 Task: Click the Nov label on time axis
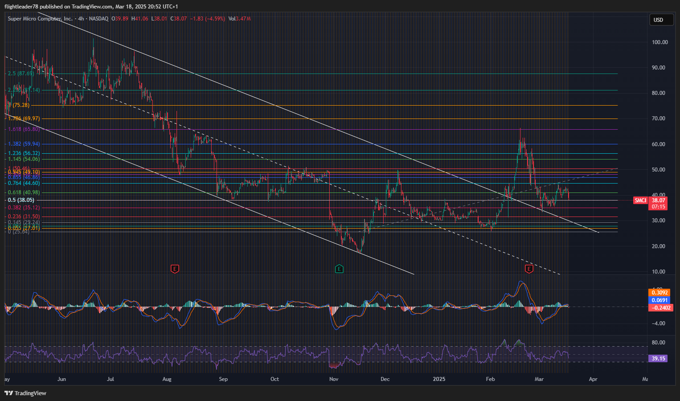334,379
